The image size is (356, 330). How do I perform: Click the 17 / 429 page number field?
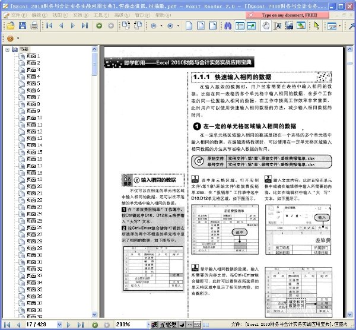pyautogui.click(x=40, y=325)
